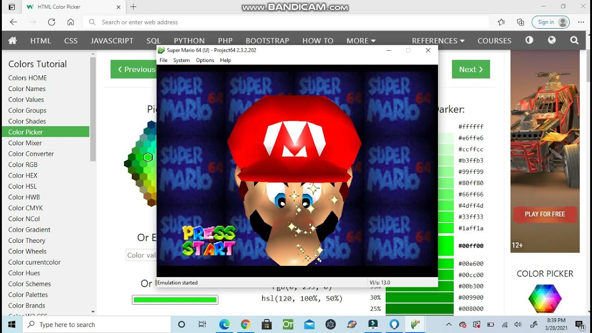Select the #009900 shade swatch
The image size is (592, 333).
point(419,297)
